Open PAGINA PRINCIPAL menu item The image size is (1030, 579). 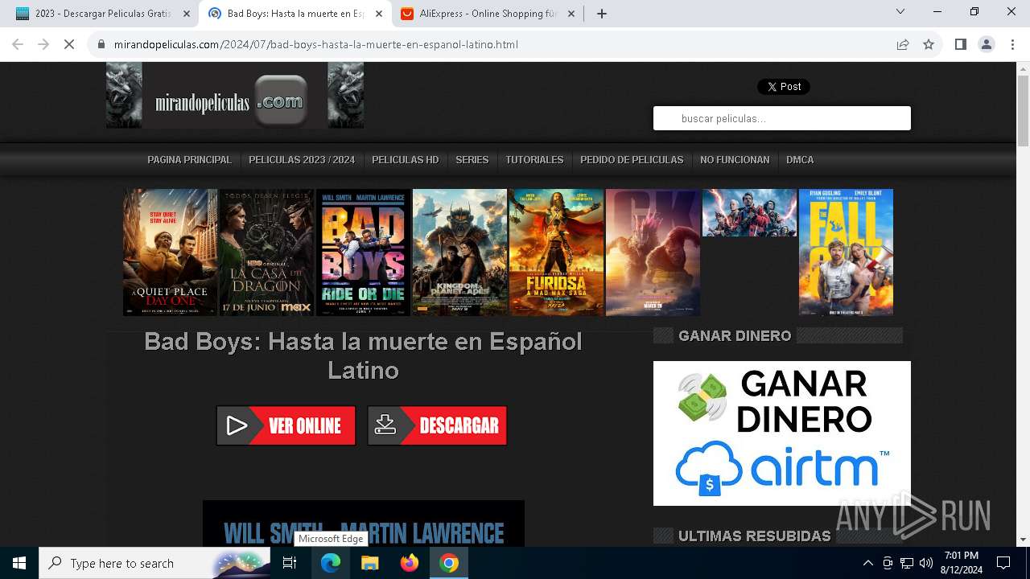coord(189,160)
